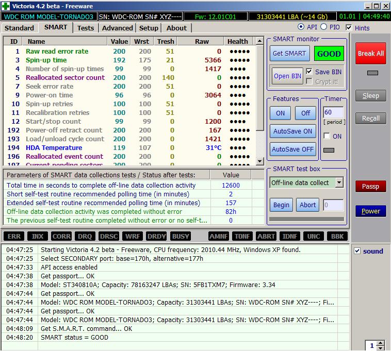The height and width of the screenshot is (351, 391).
Task: Click the AMNF error indicator
Action: [x=219, y=236]
